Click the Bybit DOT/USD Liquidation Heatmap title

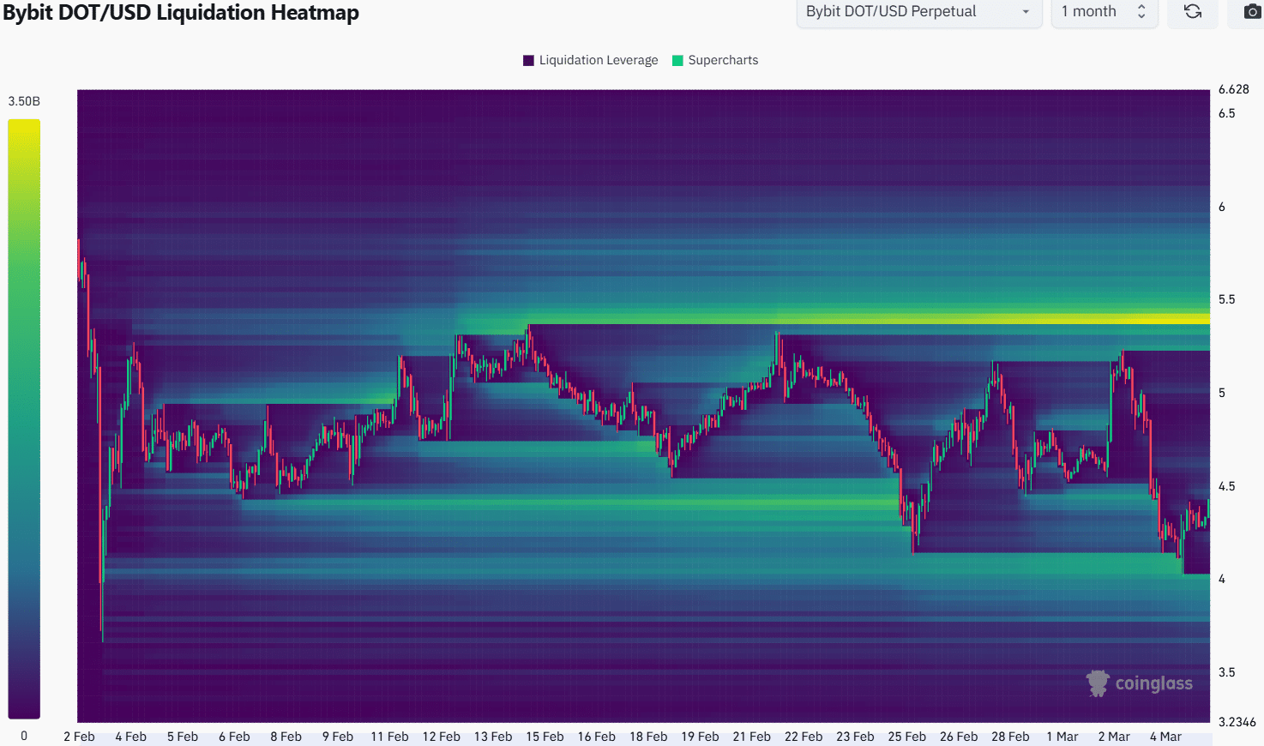[x=181, y=13]
